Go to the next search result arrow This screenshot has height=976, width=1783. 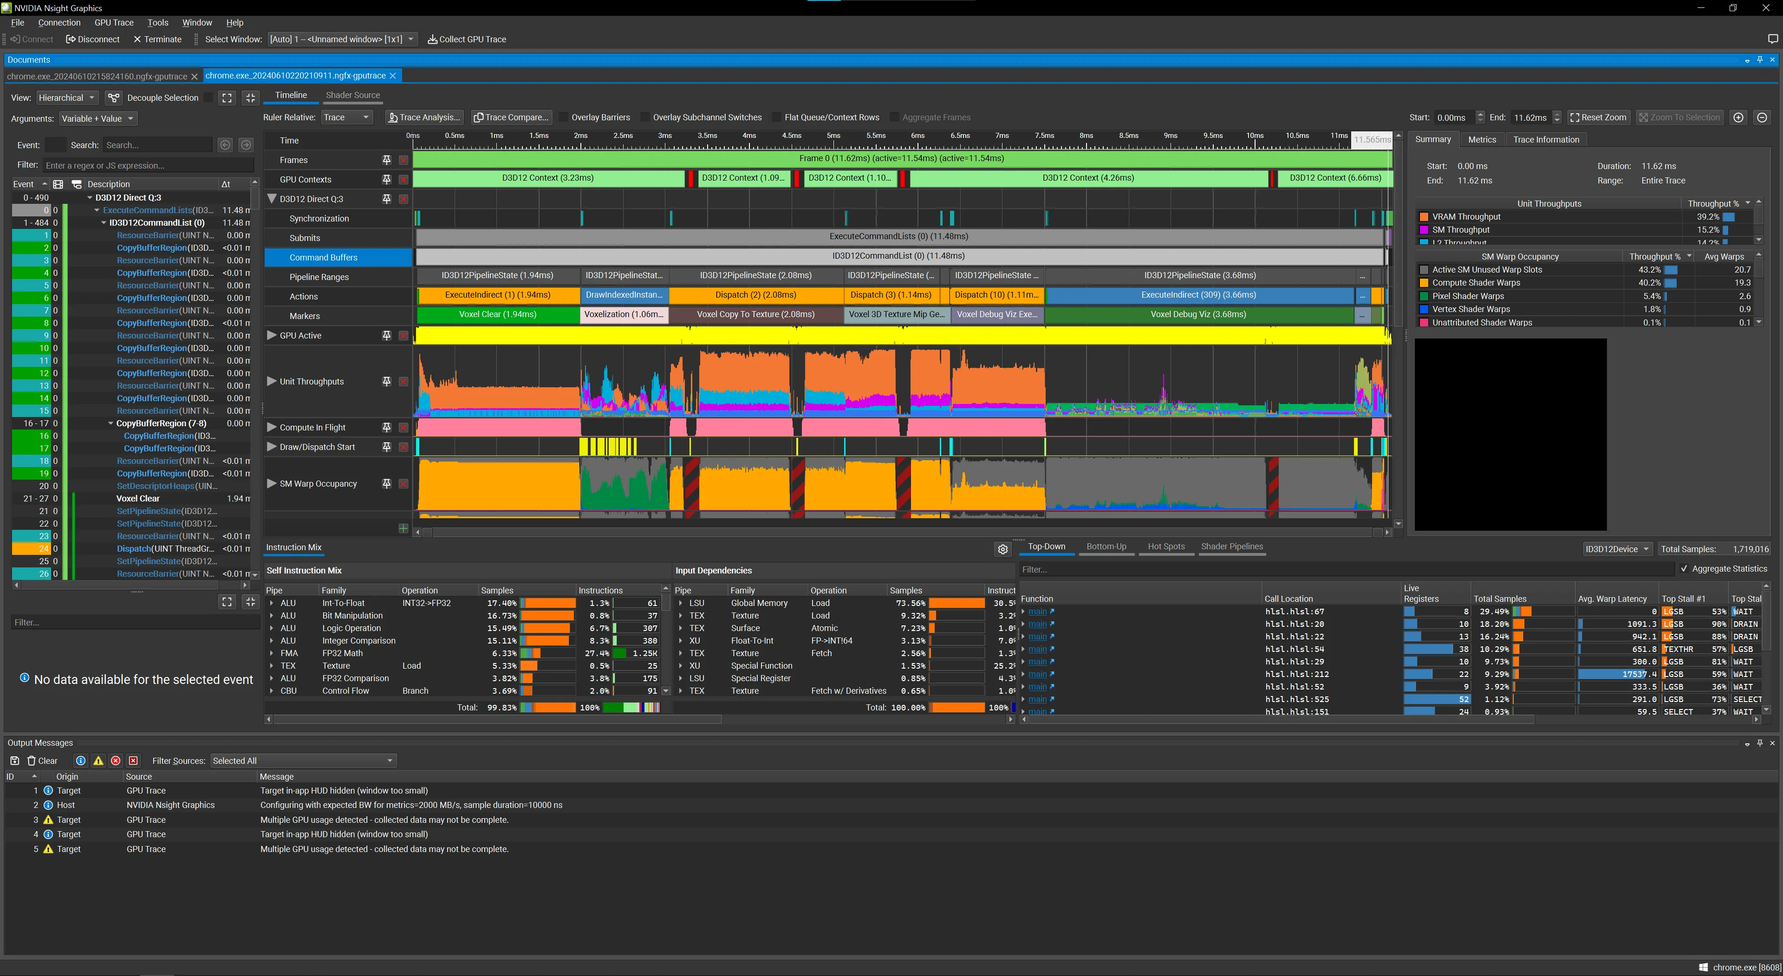coord(246,145)
